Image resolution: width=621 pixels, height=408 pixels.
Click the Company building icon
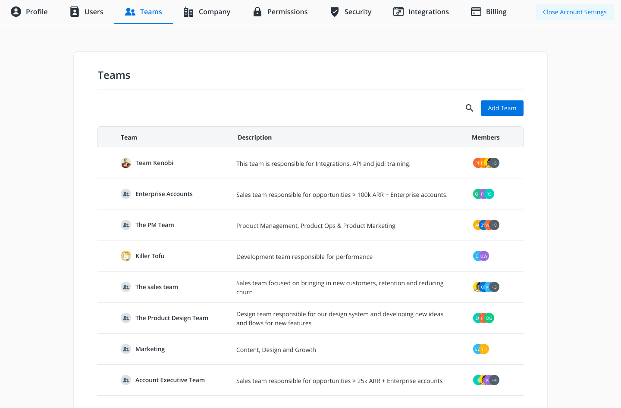tap(188, 12)
